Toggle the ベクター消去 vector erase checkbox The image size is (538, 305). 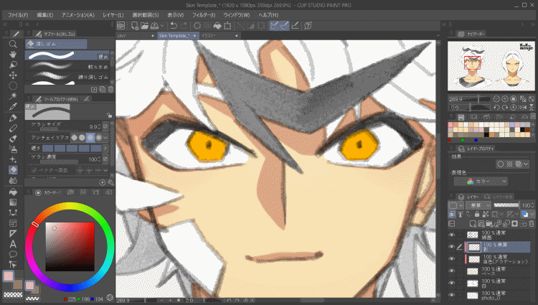click(x=34, y=170)
